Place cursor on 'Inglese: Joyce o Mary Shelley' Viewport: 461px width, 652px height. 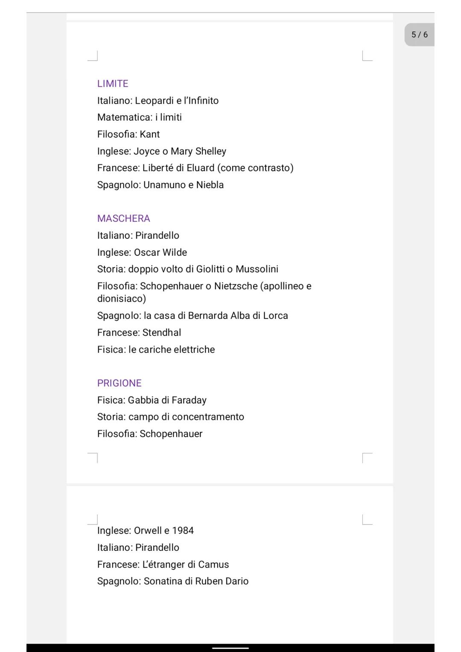161,151
